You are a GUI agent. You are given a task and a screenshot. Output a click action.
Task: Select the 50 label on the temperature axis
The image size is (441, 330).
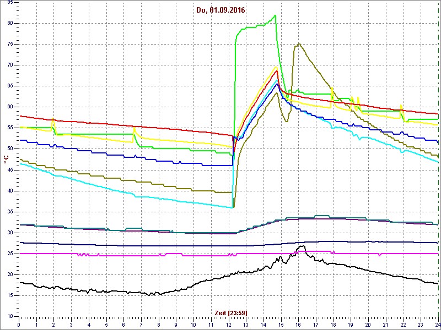(x=10, y=148)
